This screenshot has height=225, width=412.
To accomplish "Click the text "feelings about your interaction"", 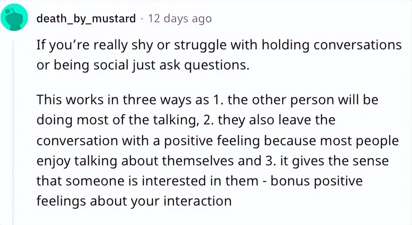I will pyautogui.click(x=134, y=201).
